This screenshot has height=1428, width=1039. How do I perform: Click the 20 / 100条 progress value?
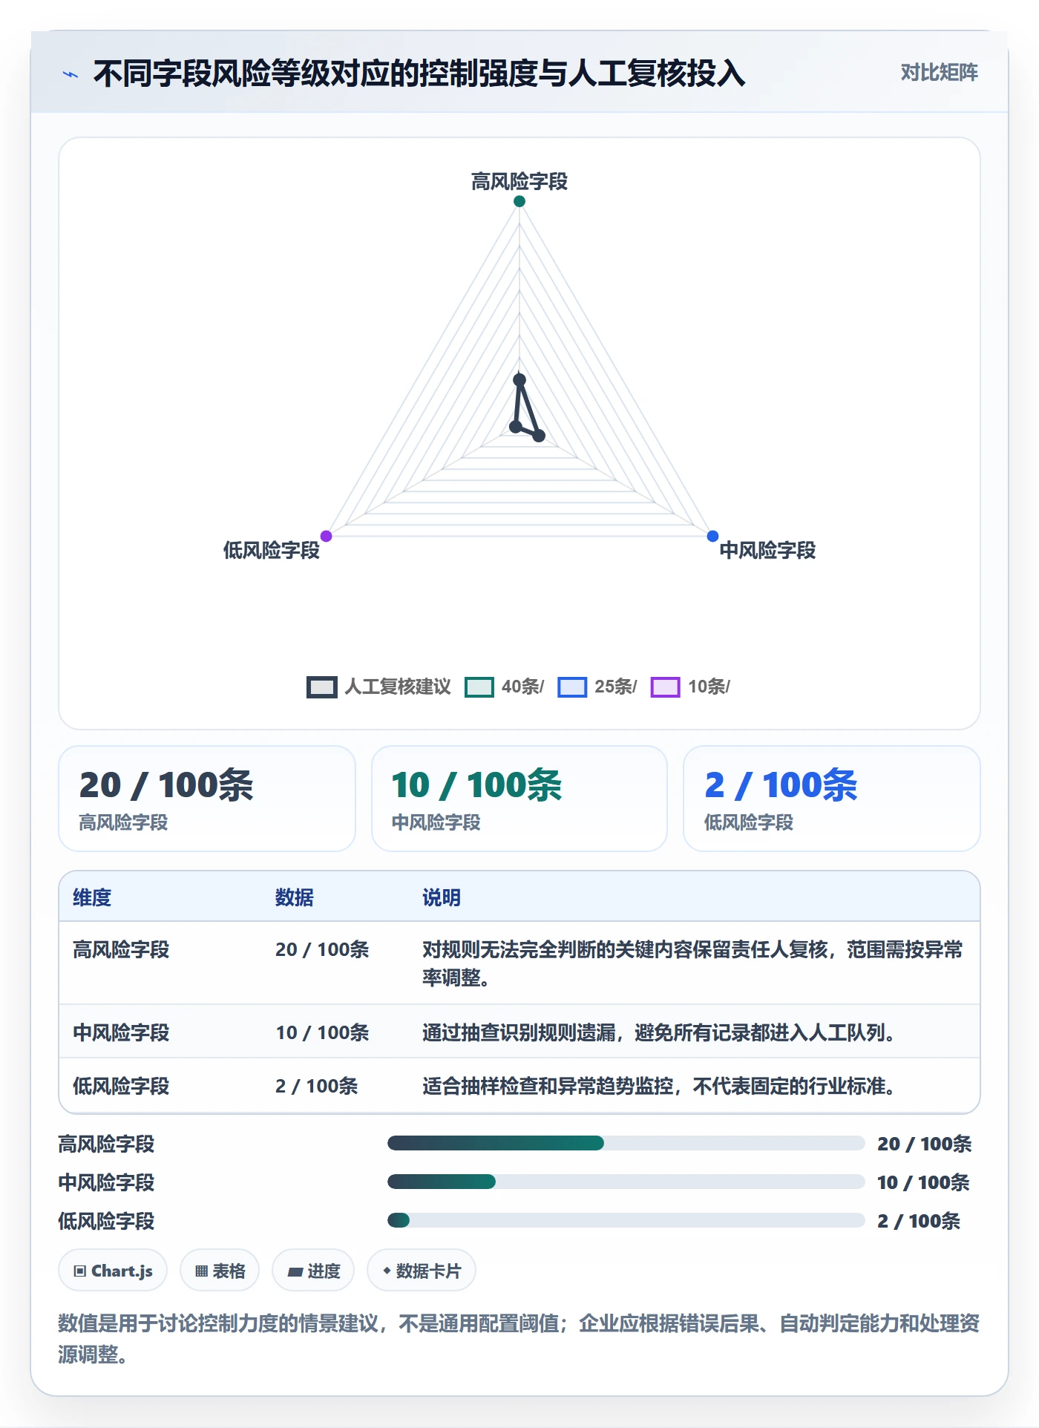(x=924, y=1144)
